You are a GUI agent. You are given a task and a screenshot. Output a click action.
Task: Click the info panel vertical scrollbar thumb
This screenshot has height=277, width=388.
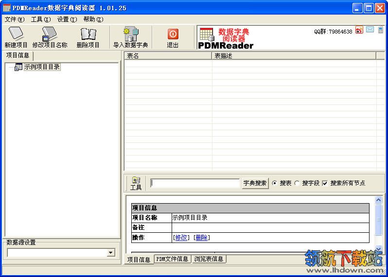click(x=379, y=219)
